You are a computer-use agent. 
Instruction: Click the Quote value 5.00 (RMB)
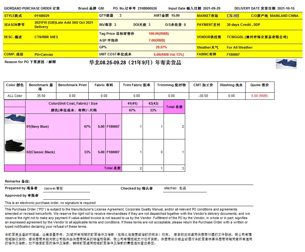pyautogui.click(x=259, y=96)
